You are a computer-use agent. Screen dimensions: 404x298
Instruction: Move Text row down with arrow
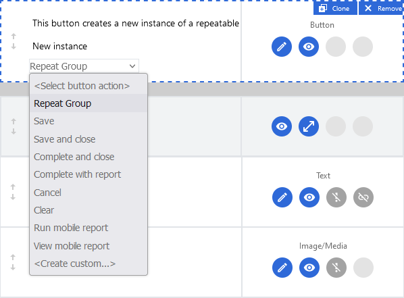click(x=13, y=197)
